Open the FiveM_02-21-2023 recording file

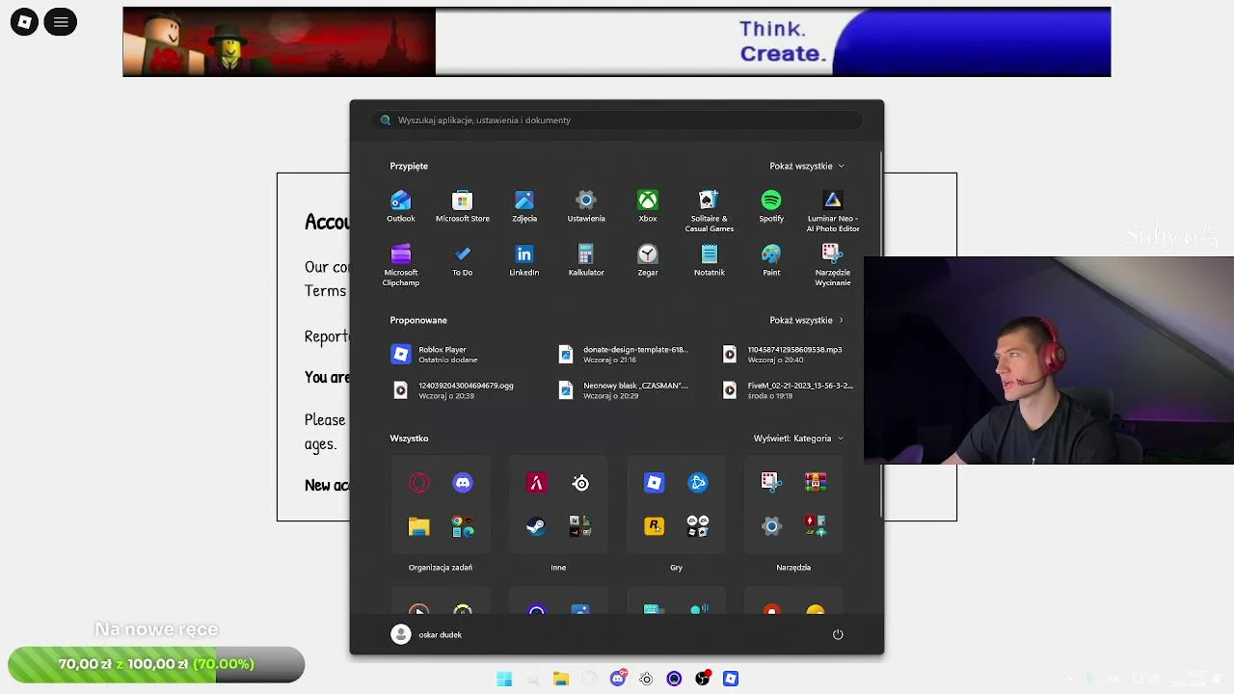tap(789, 390)
